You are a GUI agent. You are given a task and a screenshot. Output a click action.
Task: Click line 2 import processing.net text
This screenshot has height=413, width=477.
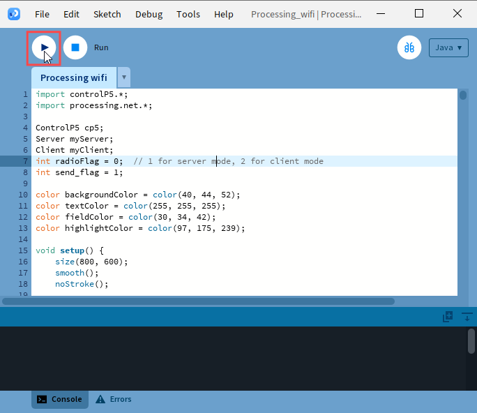point(93,105)
